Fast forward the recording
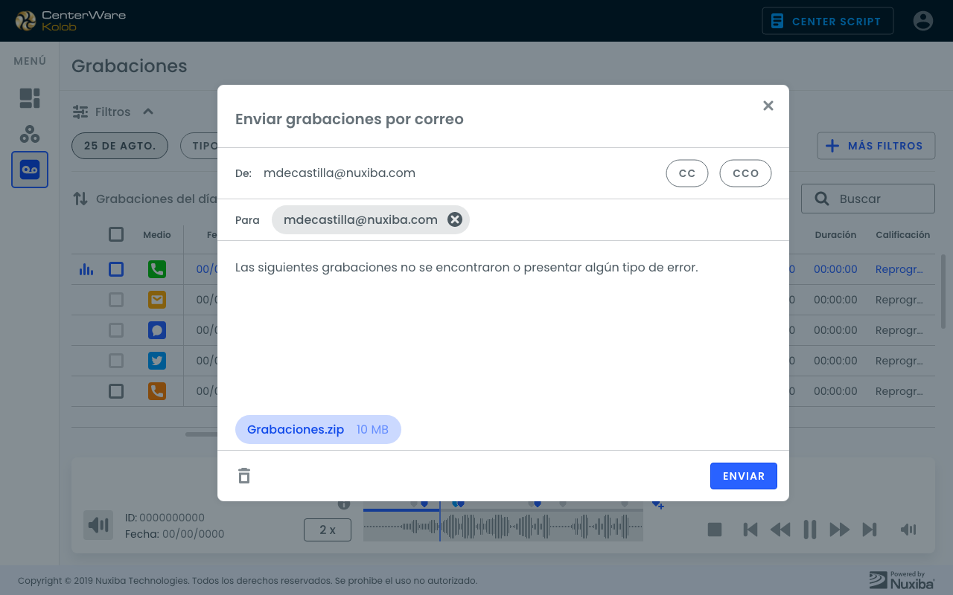Screen dimensions: 953x595 point(840,530)
